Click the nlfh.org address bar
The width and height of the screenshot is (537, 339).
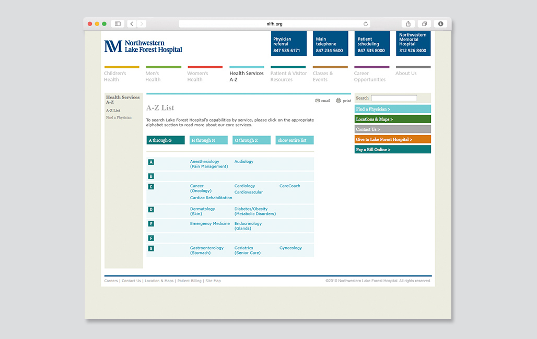pos(274,23)
